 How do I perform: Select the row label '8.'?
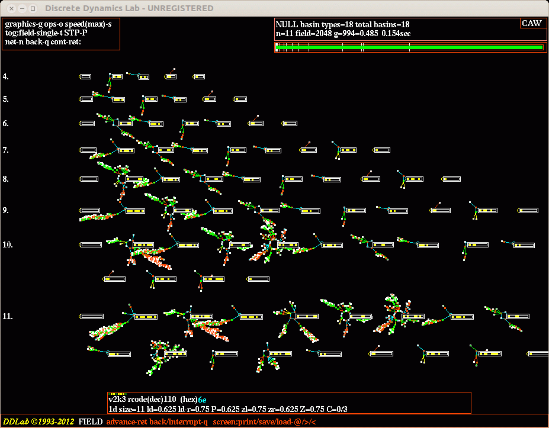click(x=5, y=179)
